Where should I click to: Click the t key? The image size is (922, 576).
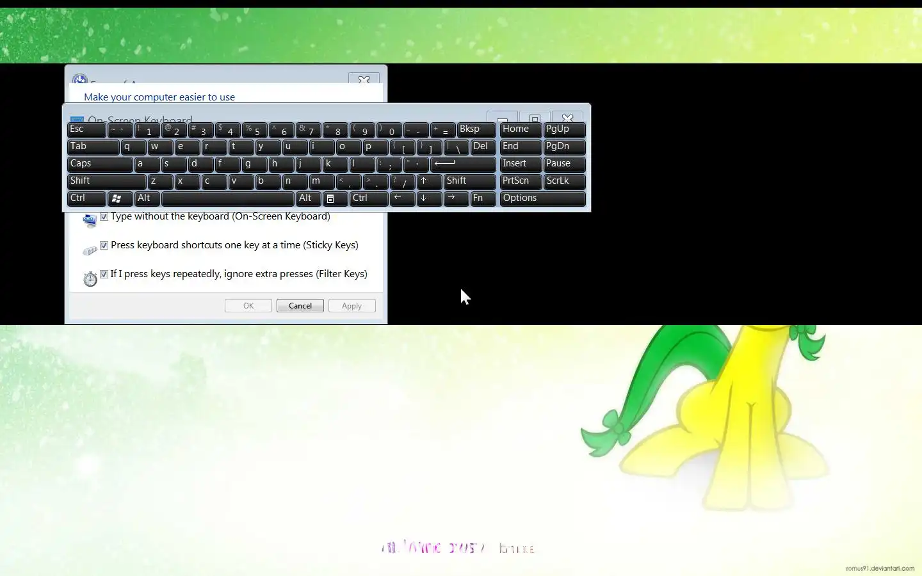tap(241, 147)
